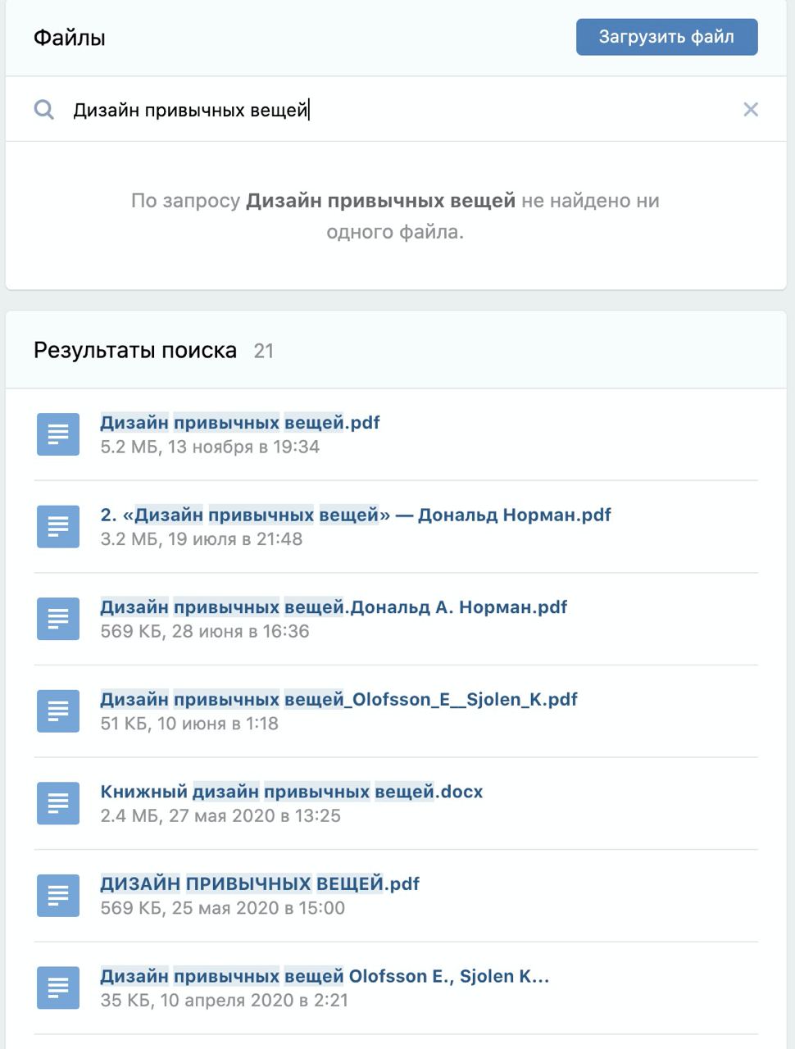Click document icon for 569 КБ 28 июня file
Image resolution: width=795 pixels, height=1049 pixels.
point(58,619)
